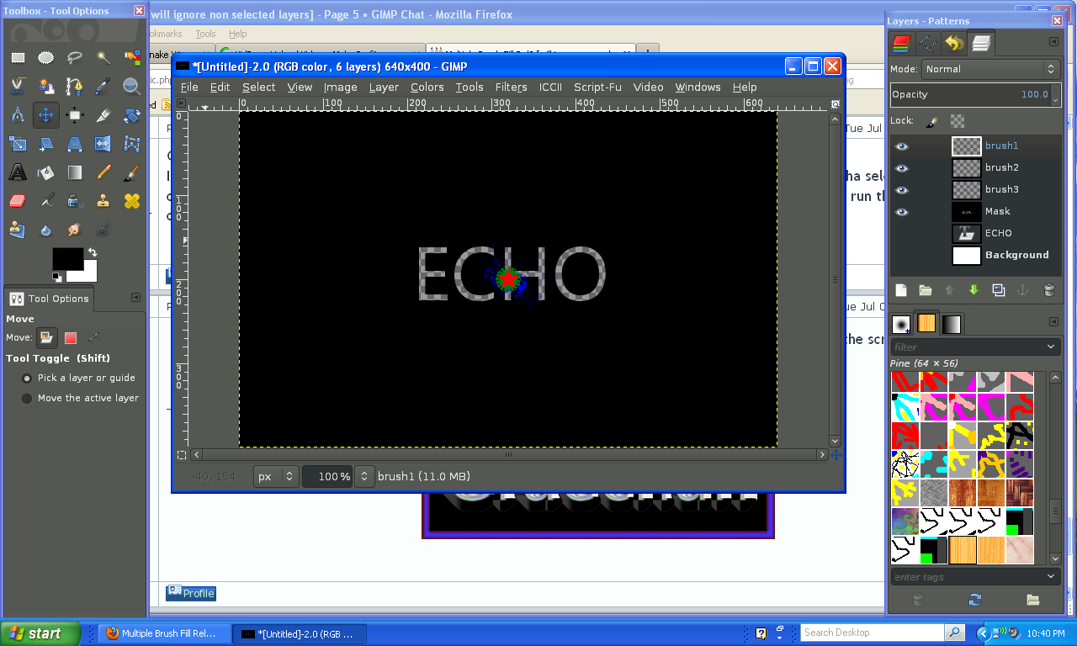Hide the Mask layer eye icon
This screenshot has height=646, width=1077.
point(902,212)
